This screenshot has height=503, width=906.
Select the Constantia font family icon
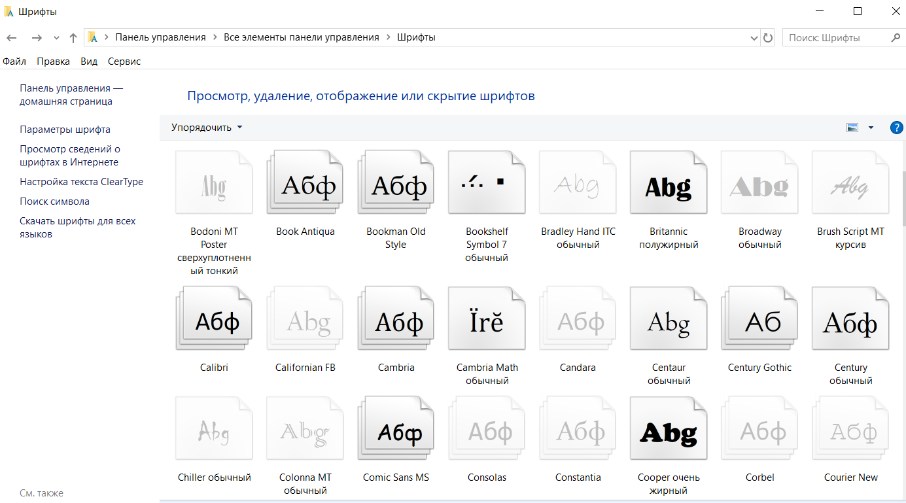[x=578, y=428]
